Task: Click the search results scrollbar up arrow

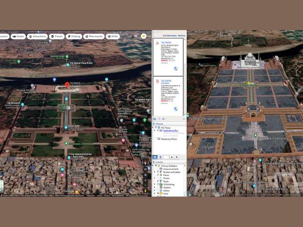Action: [185, 39]
